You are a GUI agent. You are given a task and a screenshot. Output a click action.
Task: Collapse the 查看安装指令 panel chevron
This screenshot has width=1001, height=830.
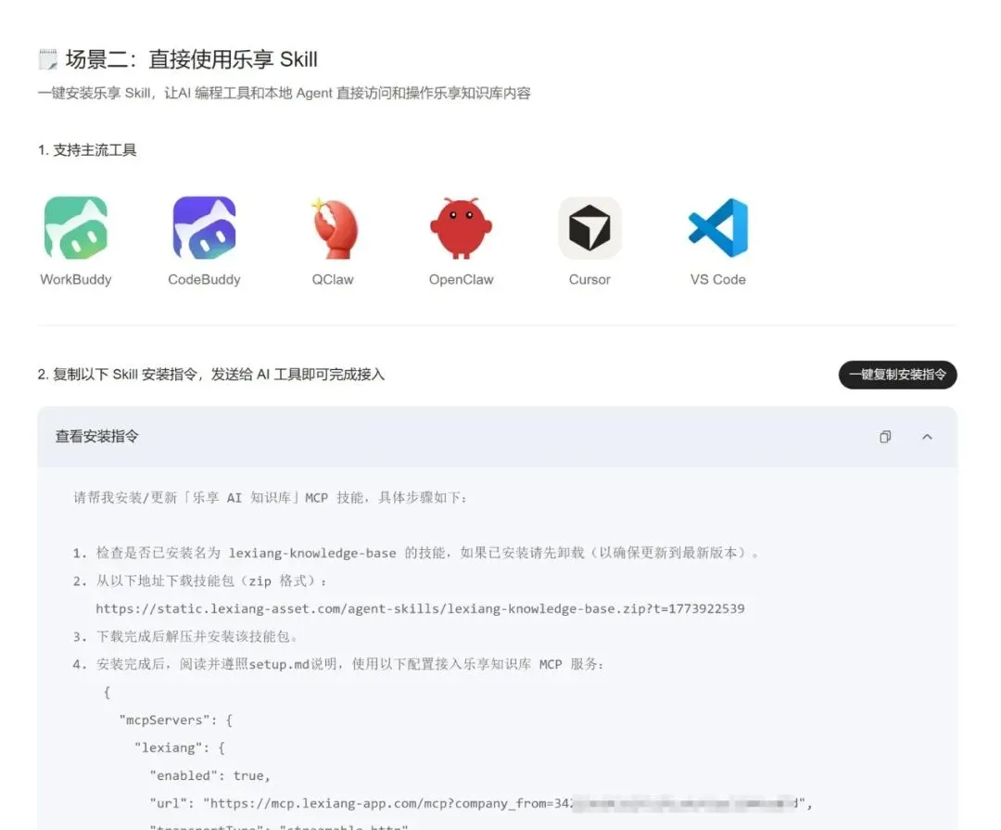pos(927,437)
